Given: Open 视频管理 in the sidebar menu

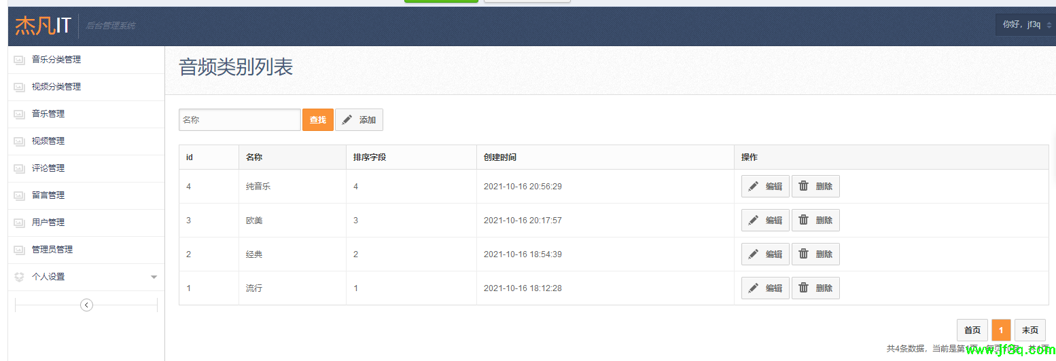Looking at the screenshot, I should coord(48,141).
